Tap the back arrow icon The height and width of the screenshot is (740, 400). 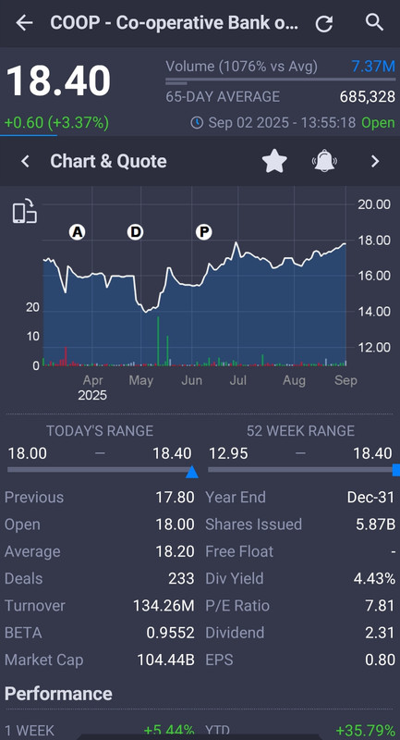(x=24, y=22)
